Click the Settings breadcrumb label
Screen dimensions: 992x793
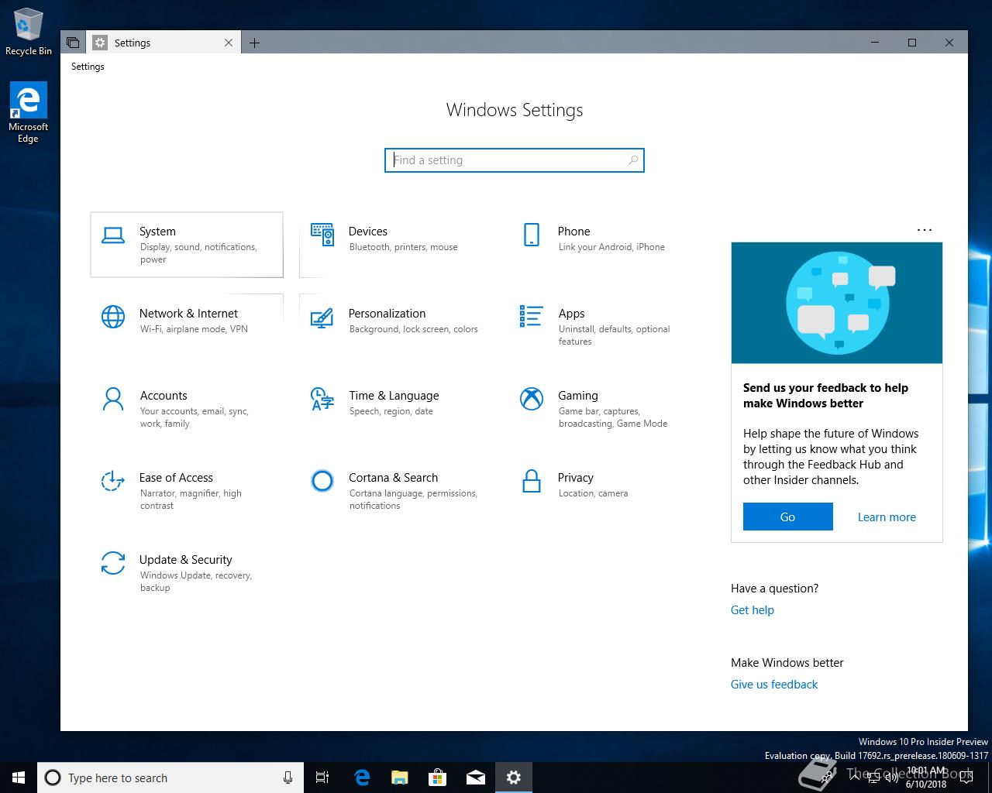pyautogui.click(x=88, y=67)
